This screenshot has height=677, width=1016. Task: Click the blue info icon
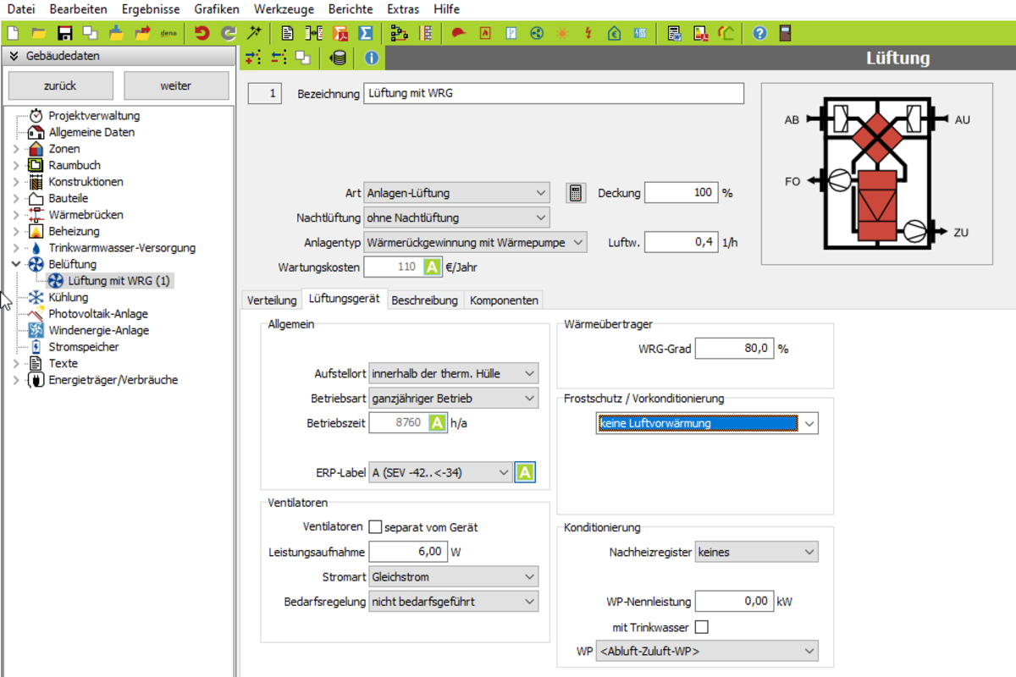(x=371, y=58)
